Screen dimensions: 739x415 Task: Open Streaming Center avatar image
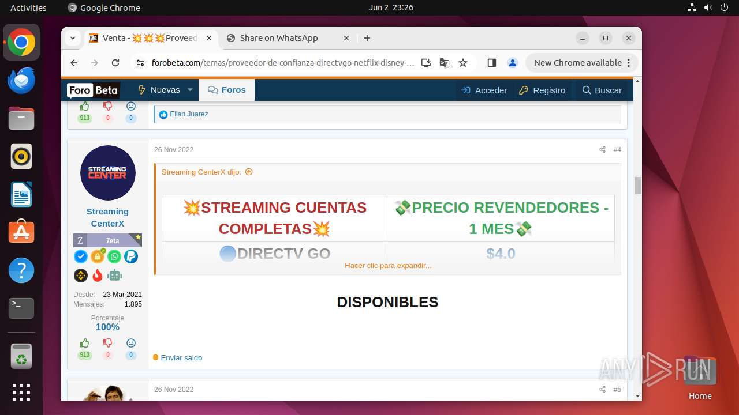click(108, 173)
